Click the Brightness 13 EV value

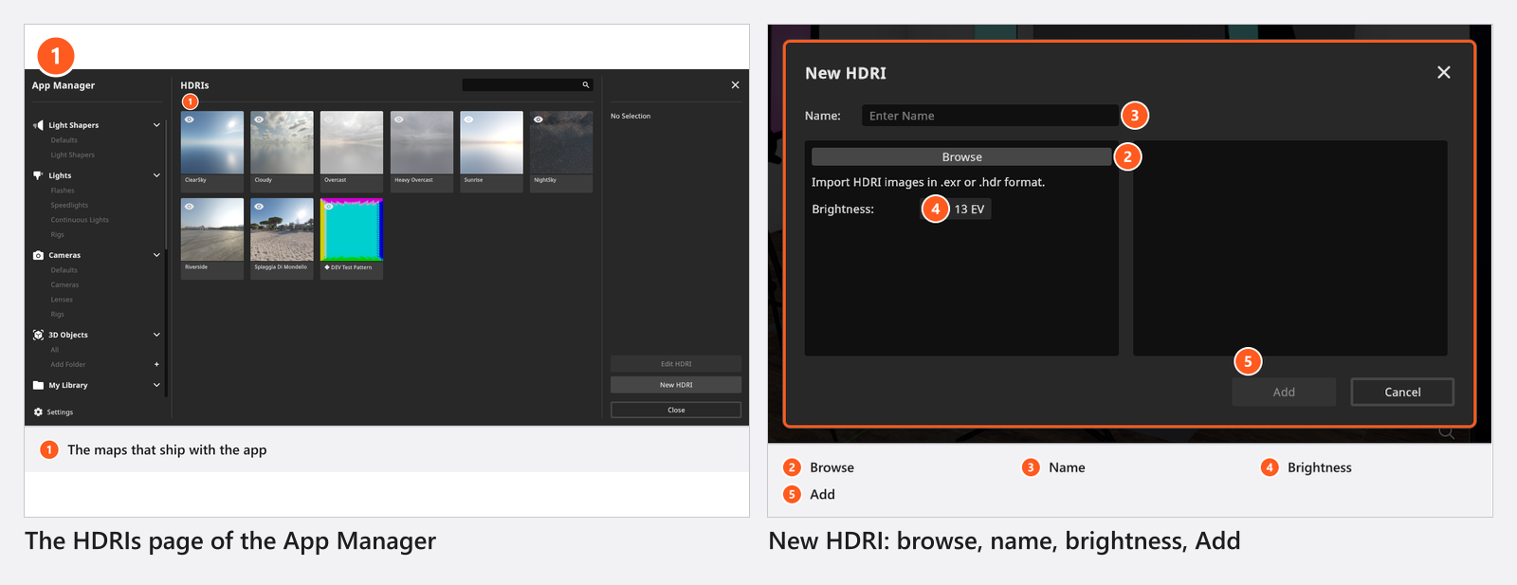pyautogui.click(x=969, y=210)
